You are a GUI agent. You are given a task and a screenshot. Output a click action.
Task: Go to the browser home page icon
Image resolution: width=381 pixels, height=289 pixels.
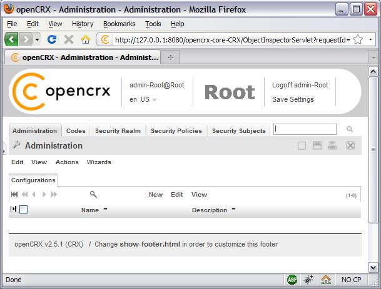pyautogui.click(x=86, y=39)
